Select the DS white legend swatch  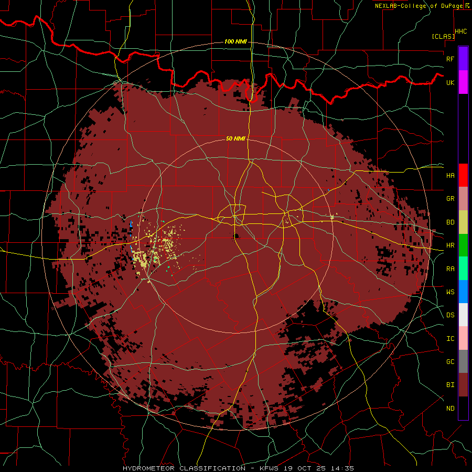pos(463,315)
